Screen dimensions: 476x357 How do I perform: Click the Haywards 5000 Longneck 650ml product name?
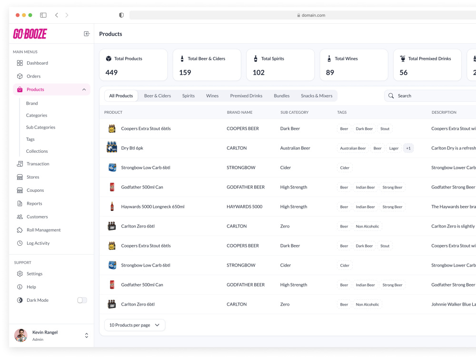coord(153,207)
